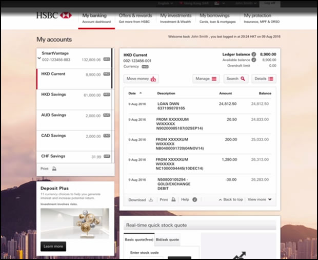Click Back to top link

pos(231,199)
